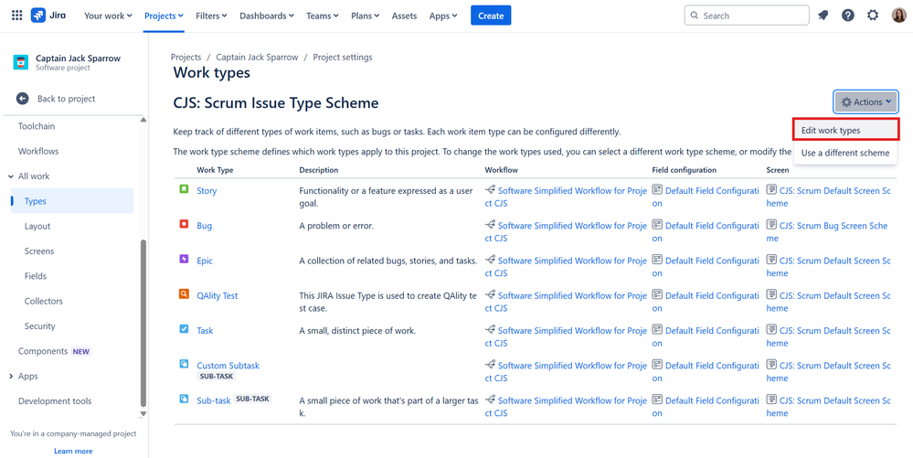913x458 pixels.
Task: Open the user profile avatar
Action: (898, 16)
